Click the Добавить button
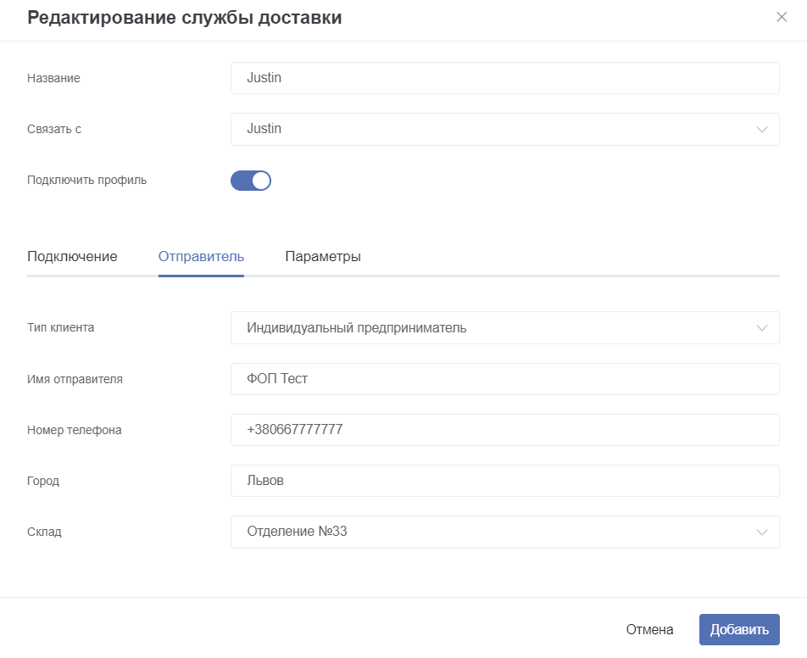Screen dimensions: 807x658 coord(739,630)
